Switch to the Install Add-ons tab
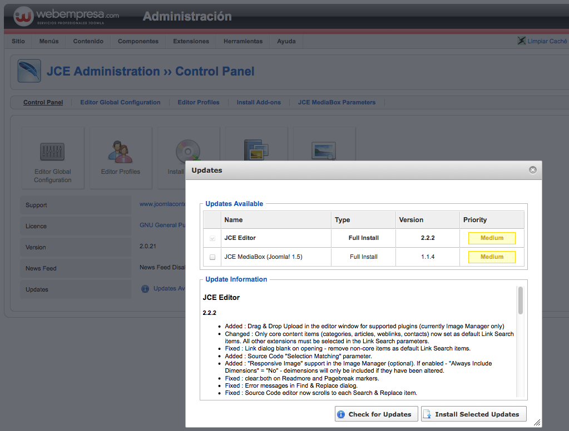Viewport: 569px width, 431px height. 259,102
